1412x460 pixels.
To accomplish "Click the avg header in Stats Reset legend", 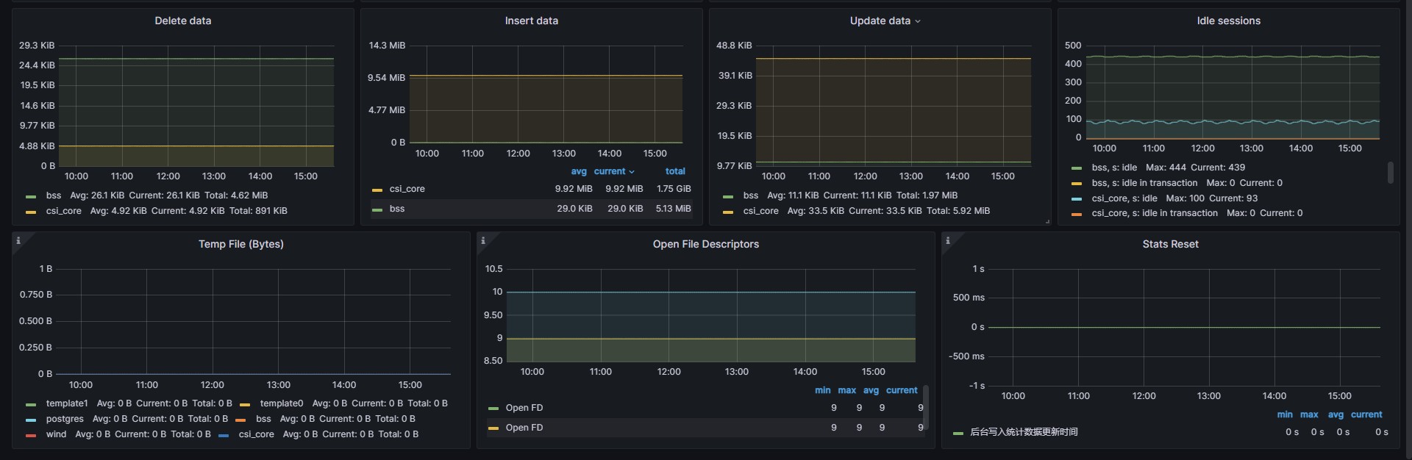I will [x=1336, y=414].
